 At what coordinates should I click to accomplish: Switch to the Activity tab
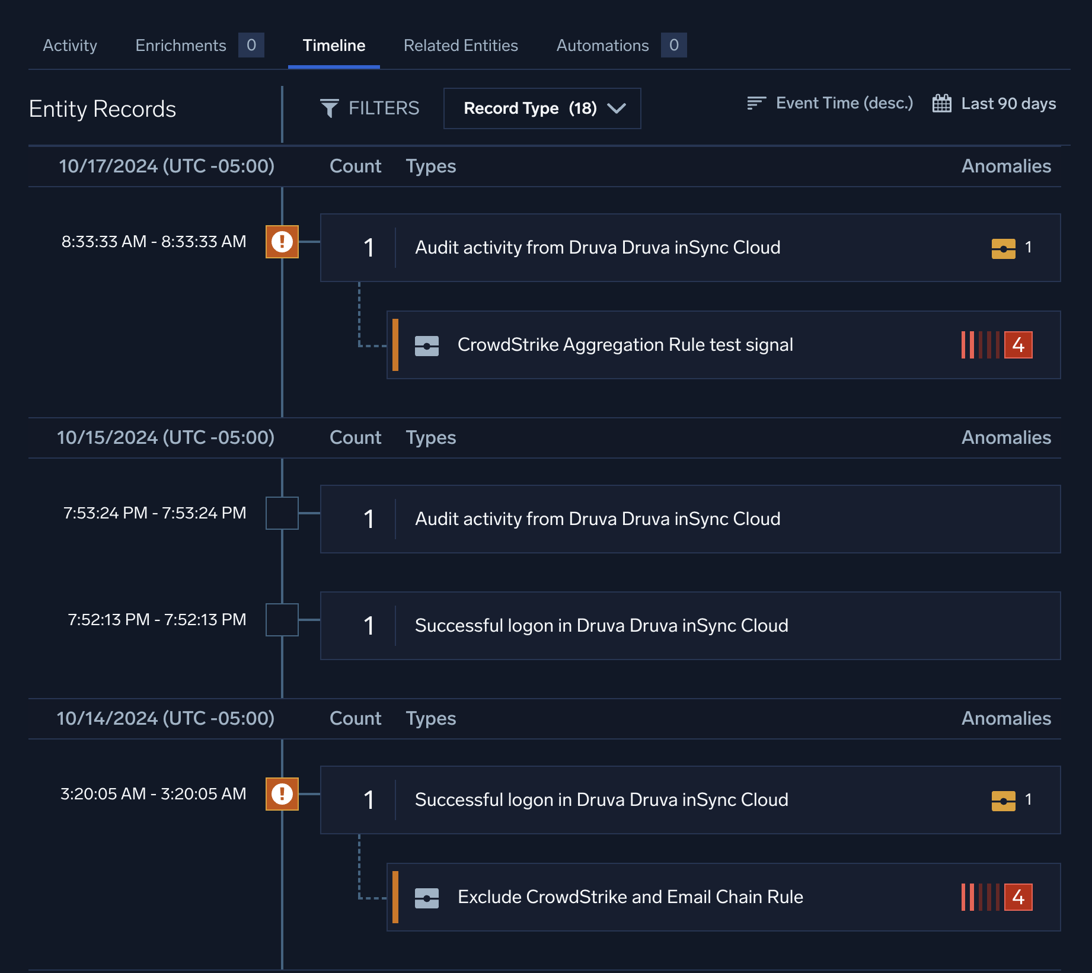pos(70,46)
